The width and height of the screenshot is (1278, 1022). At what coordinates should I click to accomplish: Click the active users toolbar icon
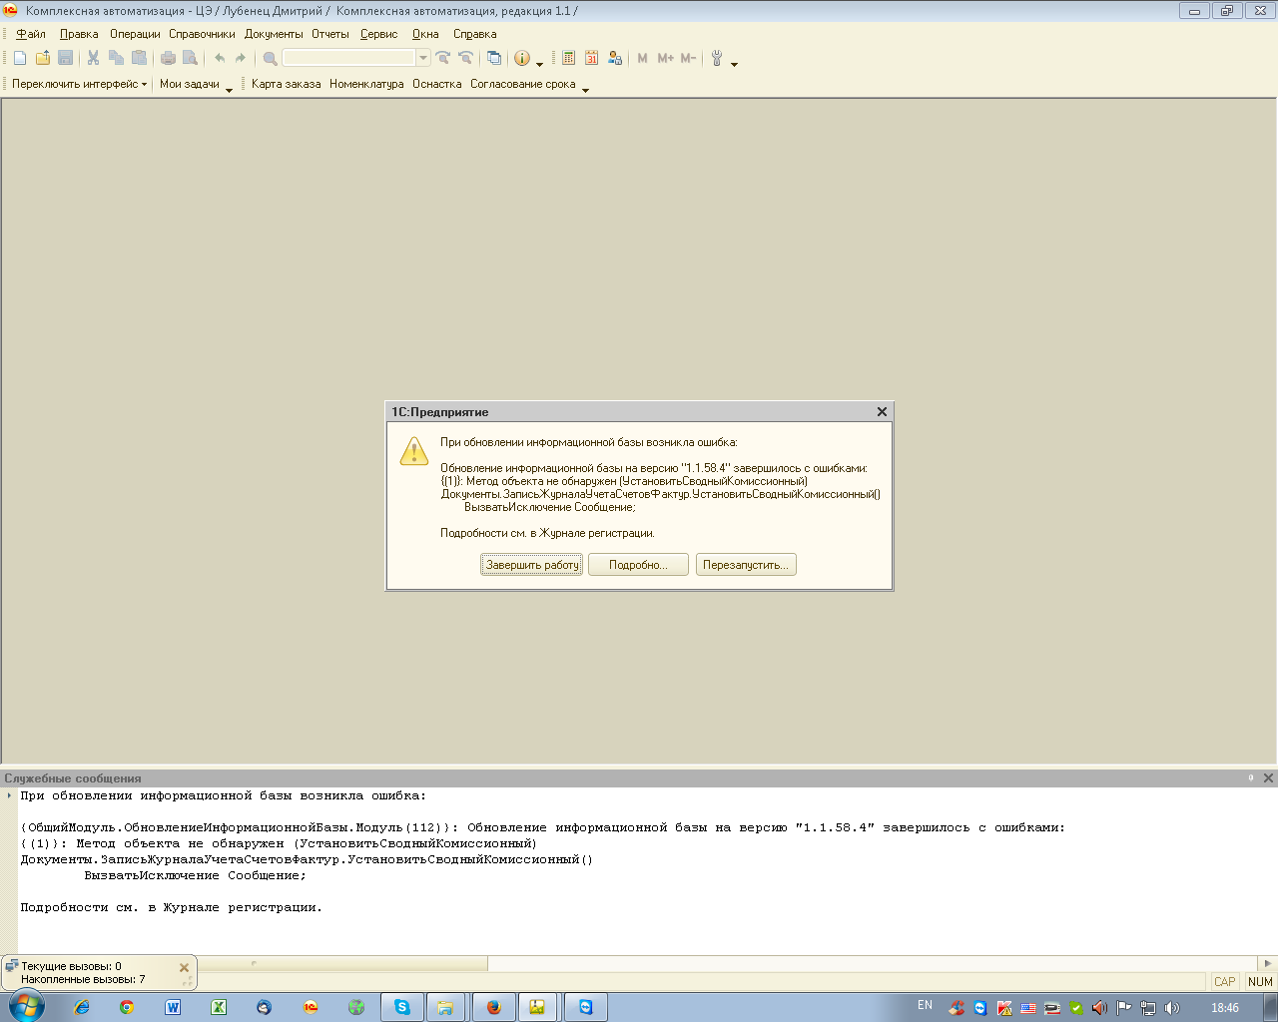615,59
